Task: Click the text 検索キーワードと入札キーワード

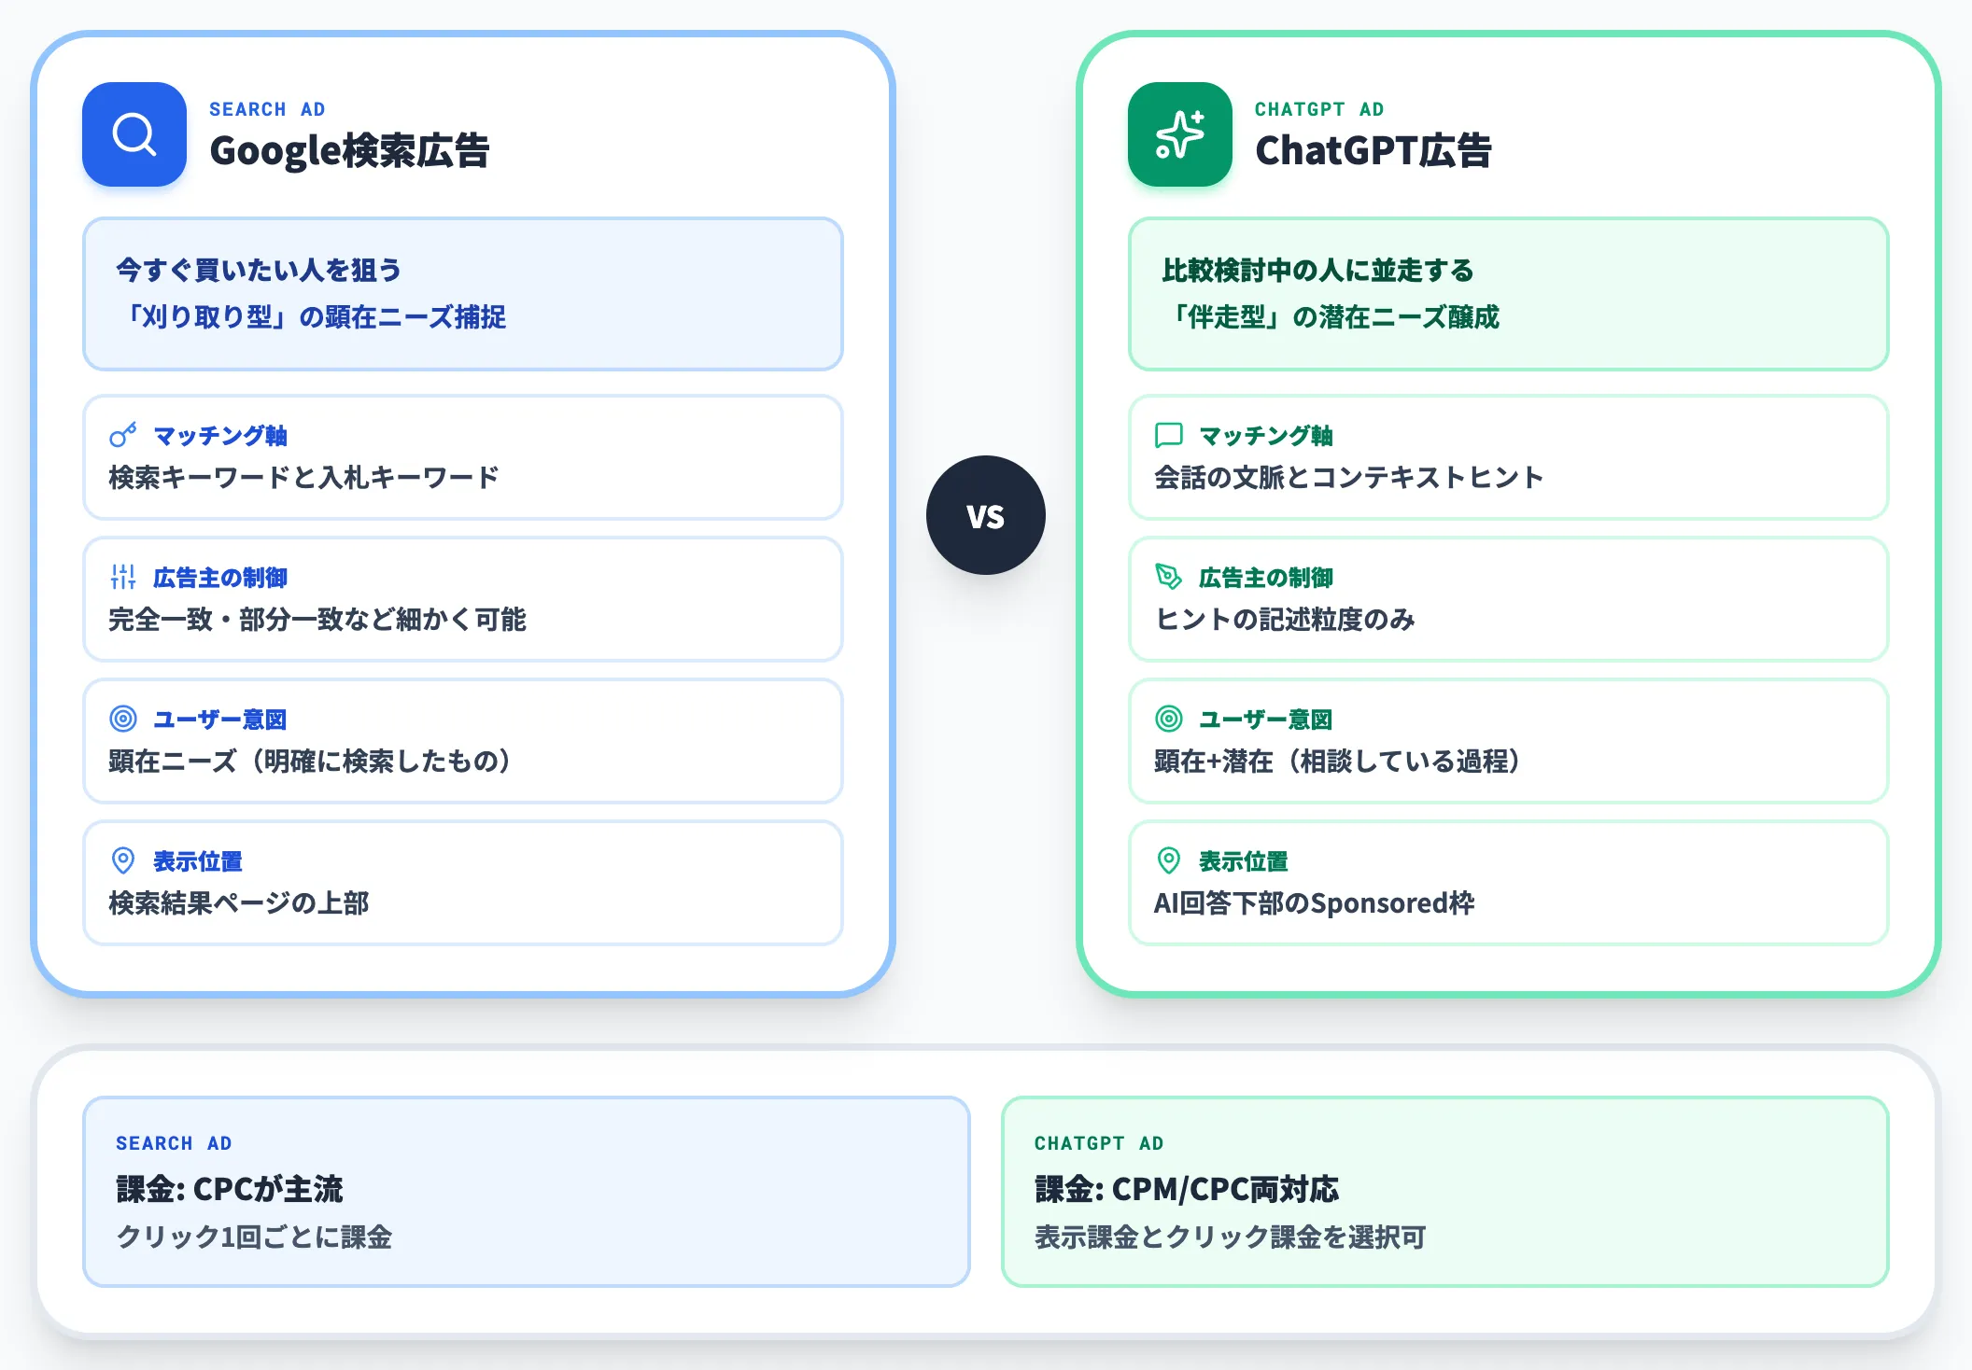Action: (x=304, y=478)
